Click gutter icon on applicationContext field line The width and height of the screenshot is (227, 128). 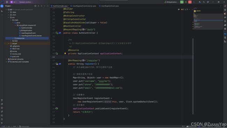(57, 54)
